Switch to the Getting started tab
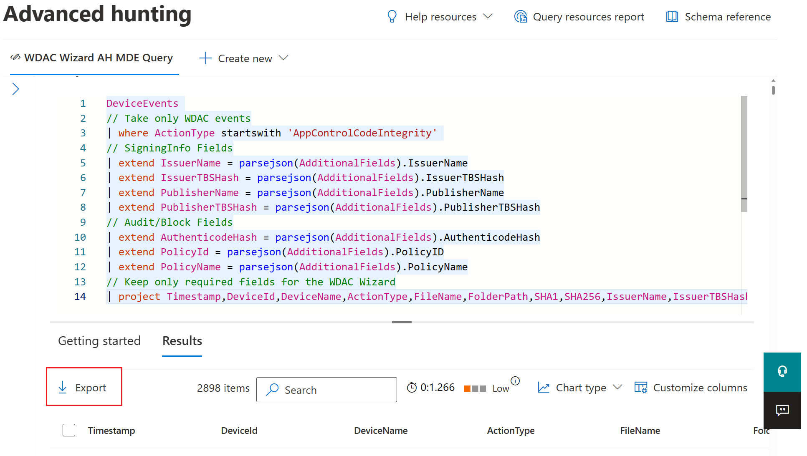Image resolution: width=807 pixels, height=456 pixels. pyautogui.click(x=99, y=341)
